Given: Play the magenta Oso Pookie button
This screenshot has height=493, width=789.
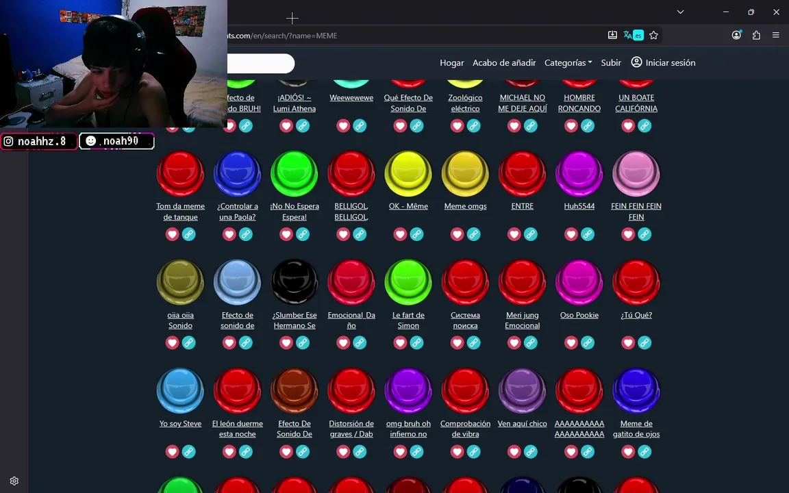Looking at the screenshot, I should click(x=579, y=282).
